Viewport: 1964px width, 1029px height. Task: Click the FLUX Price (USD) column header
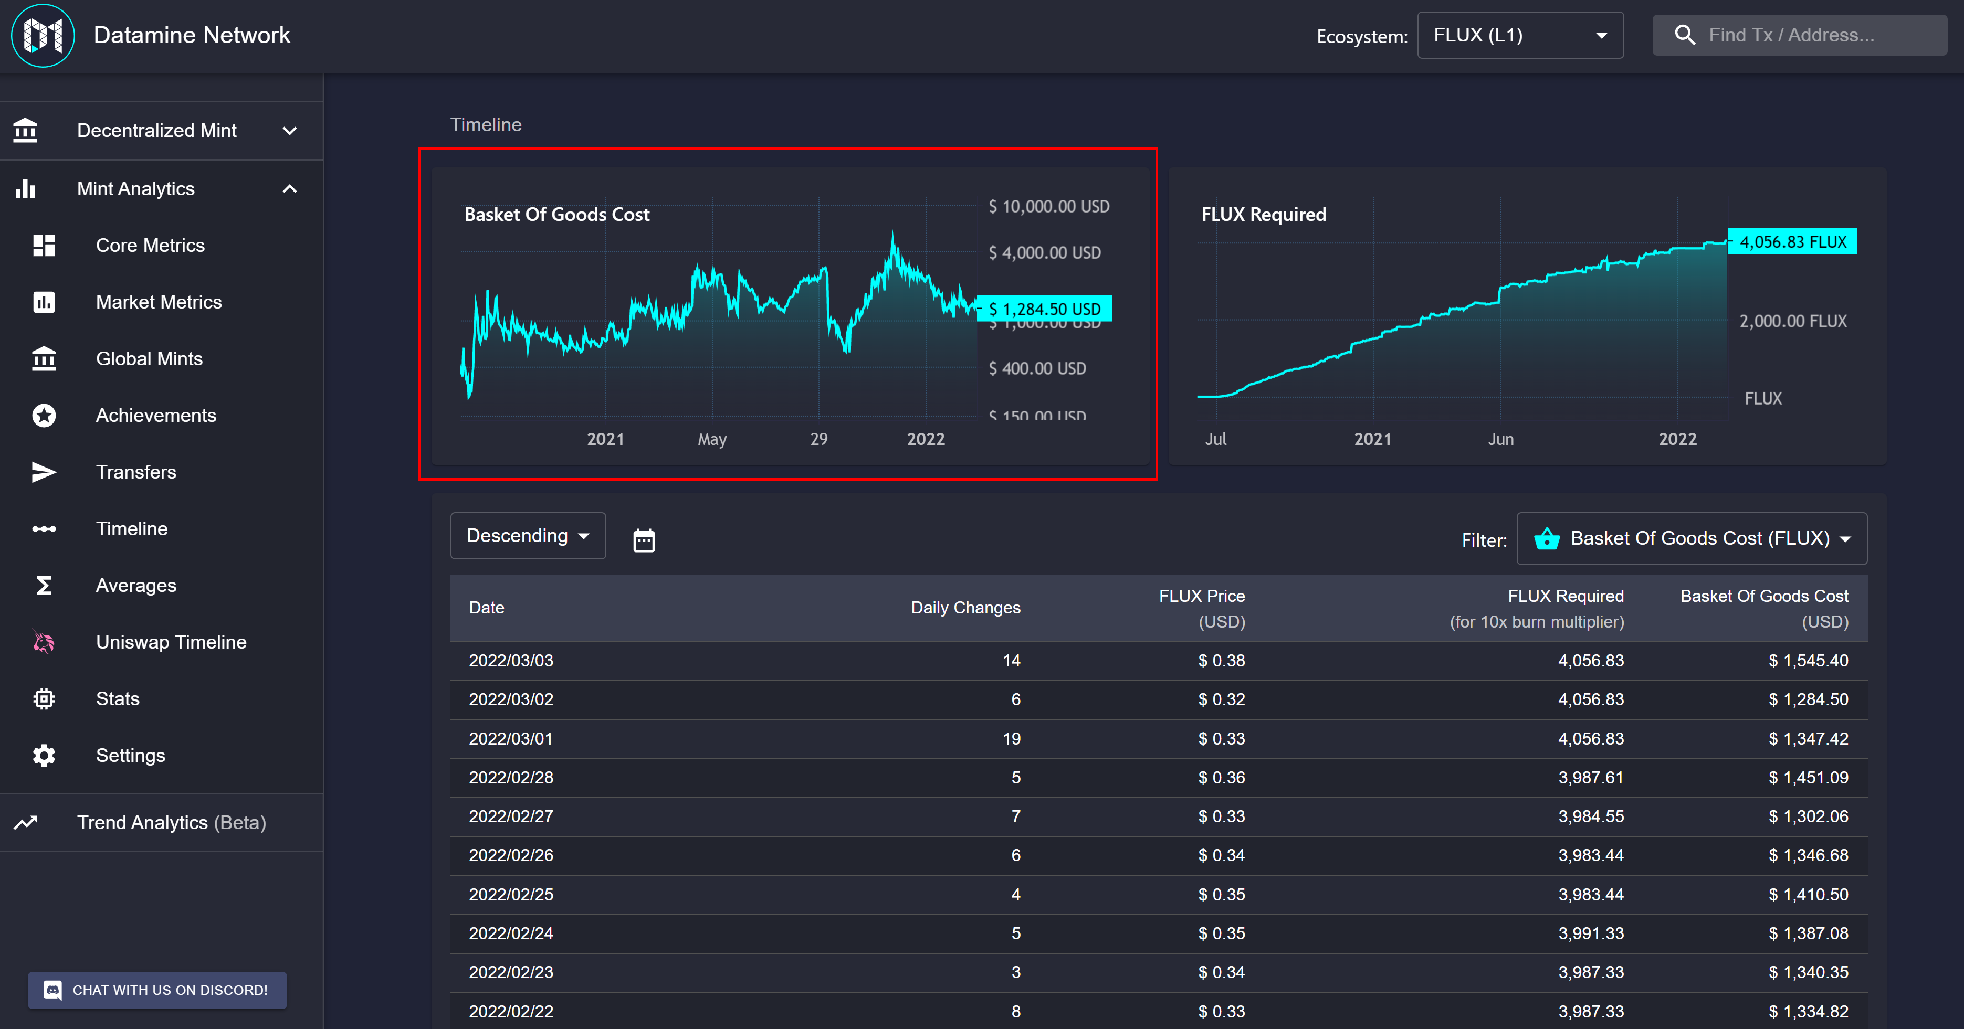tap(1202, 608)
